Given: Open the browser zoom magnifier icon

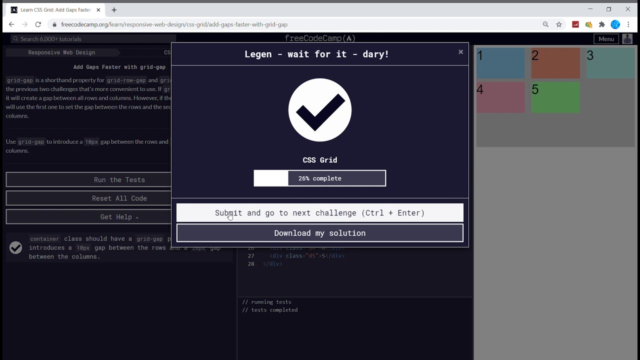Looking at the screenshot, I should tap(545, 24).
